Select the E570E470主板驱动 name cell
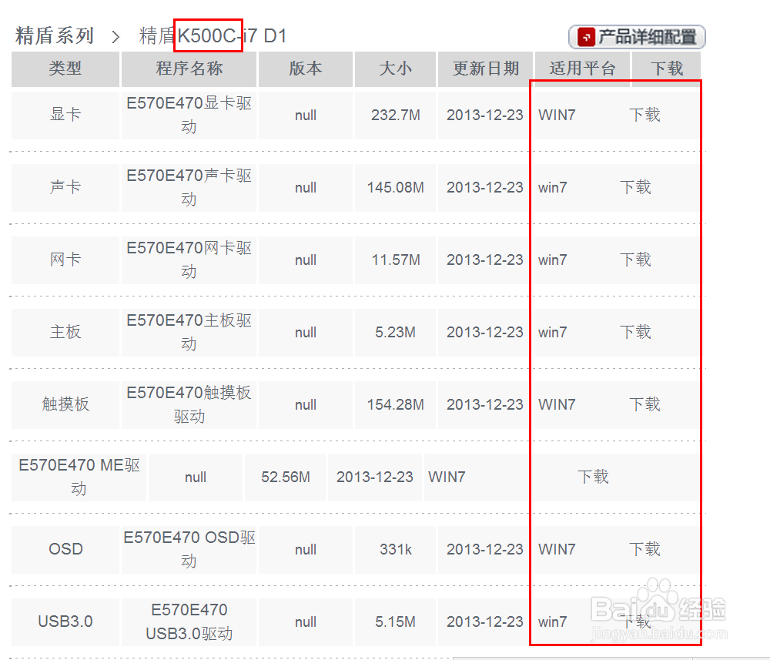 click(189, 332)
